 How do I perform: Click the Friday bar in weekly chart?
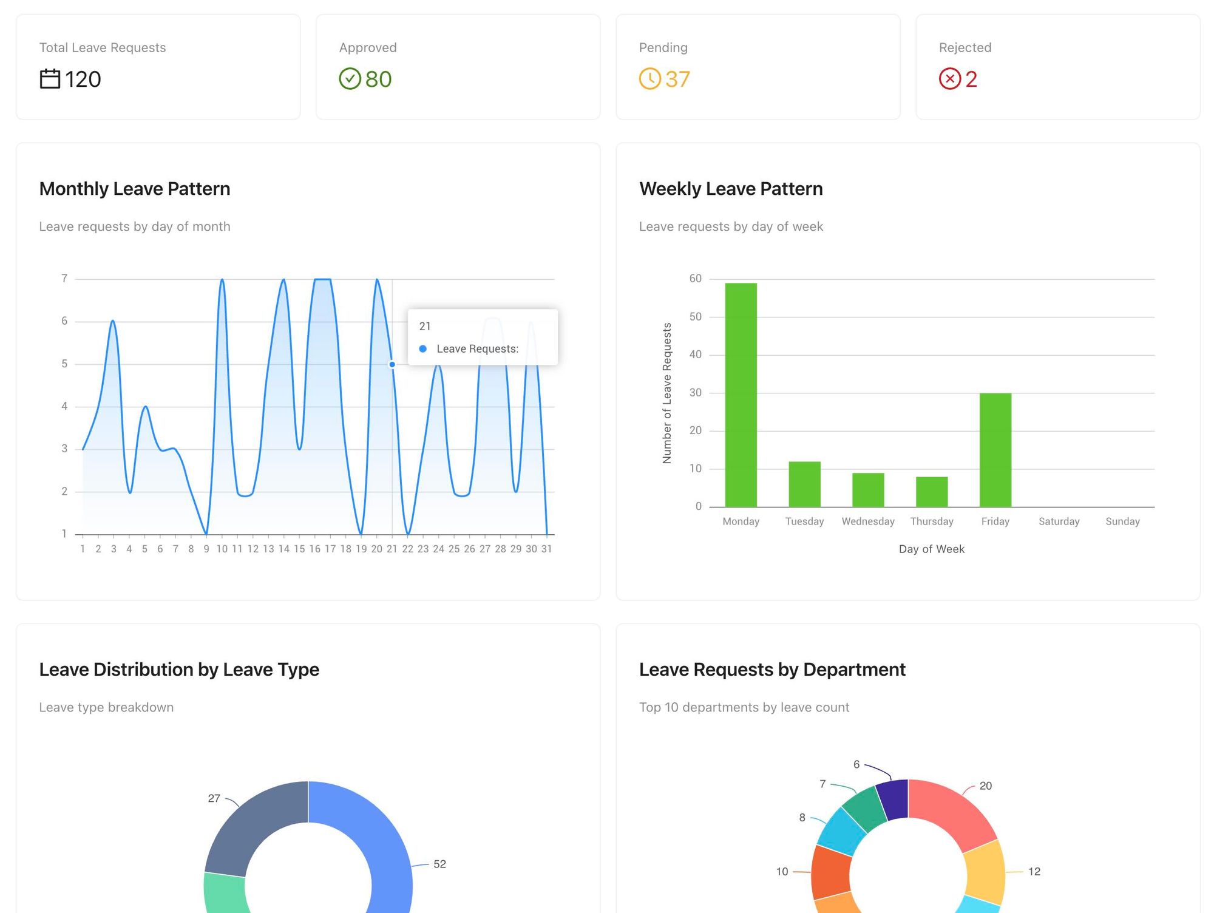click(x=995, y=450)
